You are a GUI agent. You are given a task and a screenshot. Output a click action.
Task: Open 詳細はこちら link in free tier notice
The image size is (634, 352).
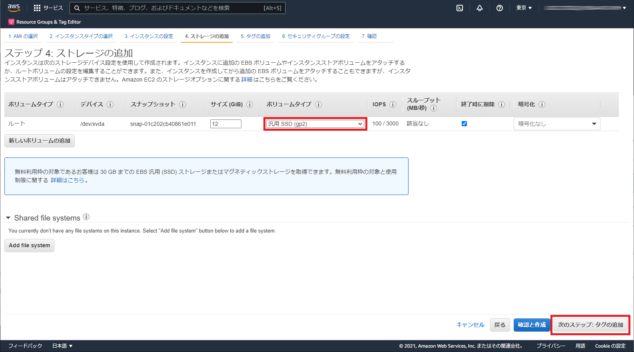pyautogui.click(x=68, y=180)
